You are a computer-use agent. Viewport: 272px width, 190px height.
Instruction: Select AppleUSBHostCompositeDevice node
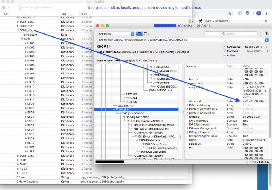coord(154,125)
